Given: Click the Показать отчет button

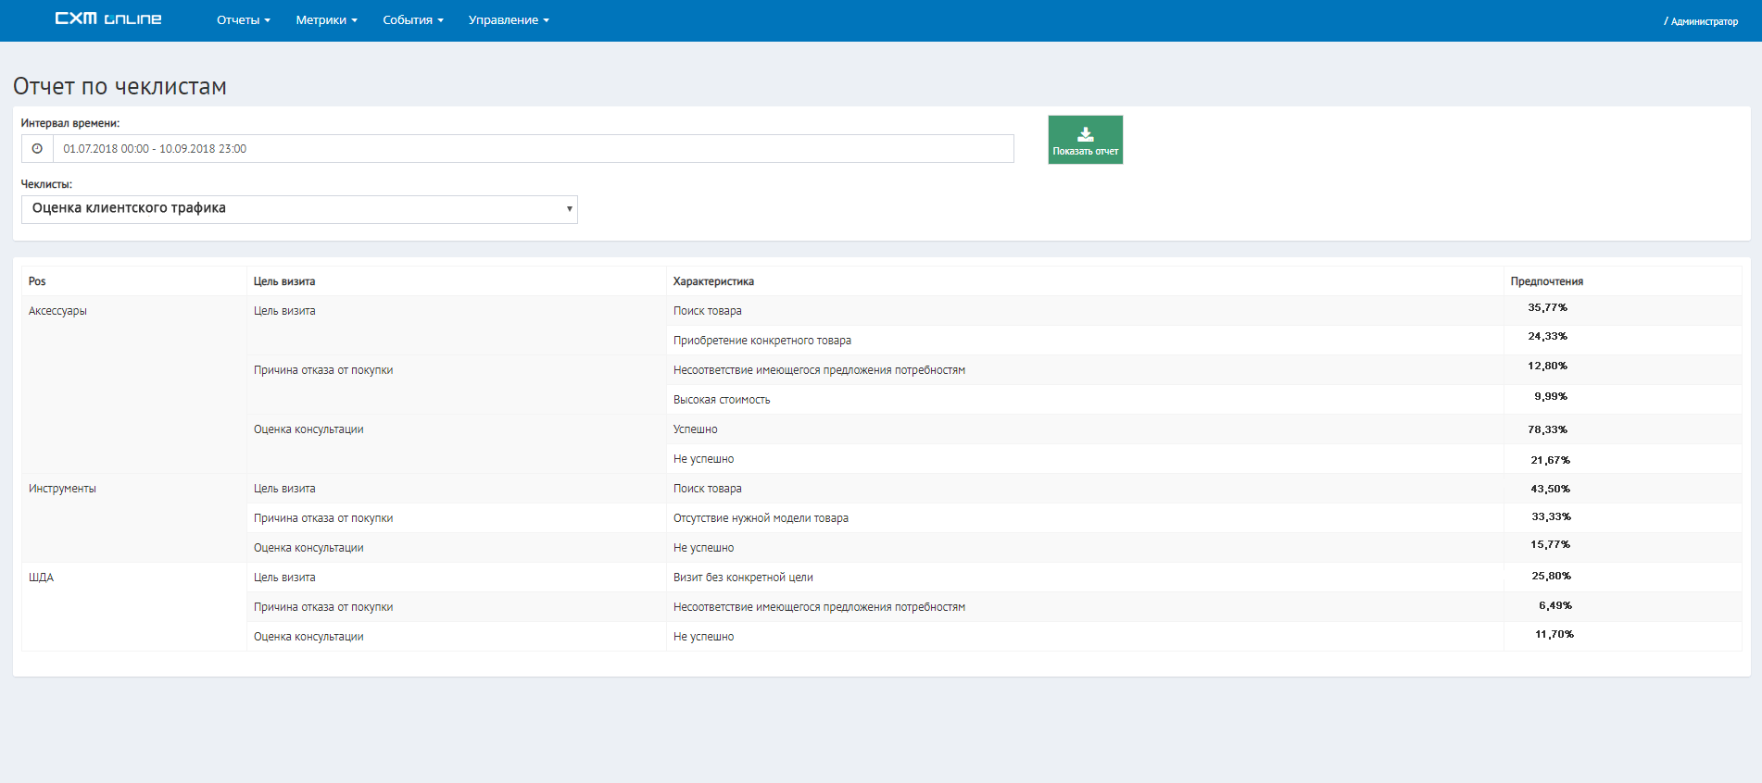Looking at the screenshot, I should click(x=1085, y=141).
